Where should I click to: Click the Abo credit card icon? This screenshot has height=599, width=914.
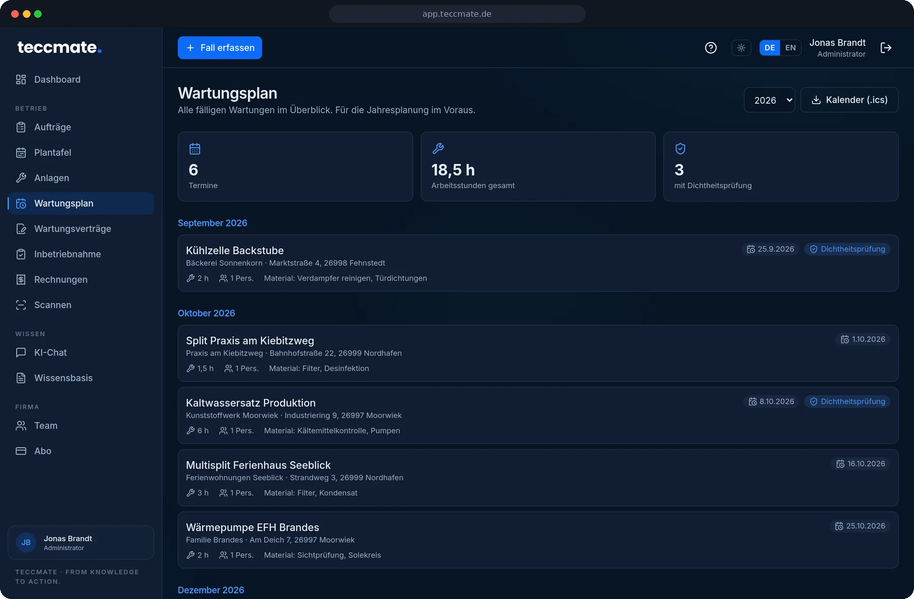click(x=21, y=451)
